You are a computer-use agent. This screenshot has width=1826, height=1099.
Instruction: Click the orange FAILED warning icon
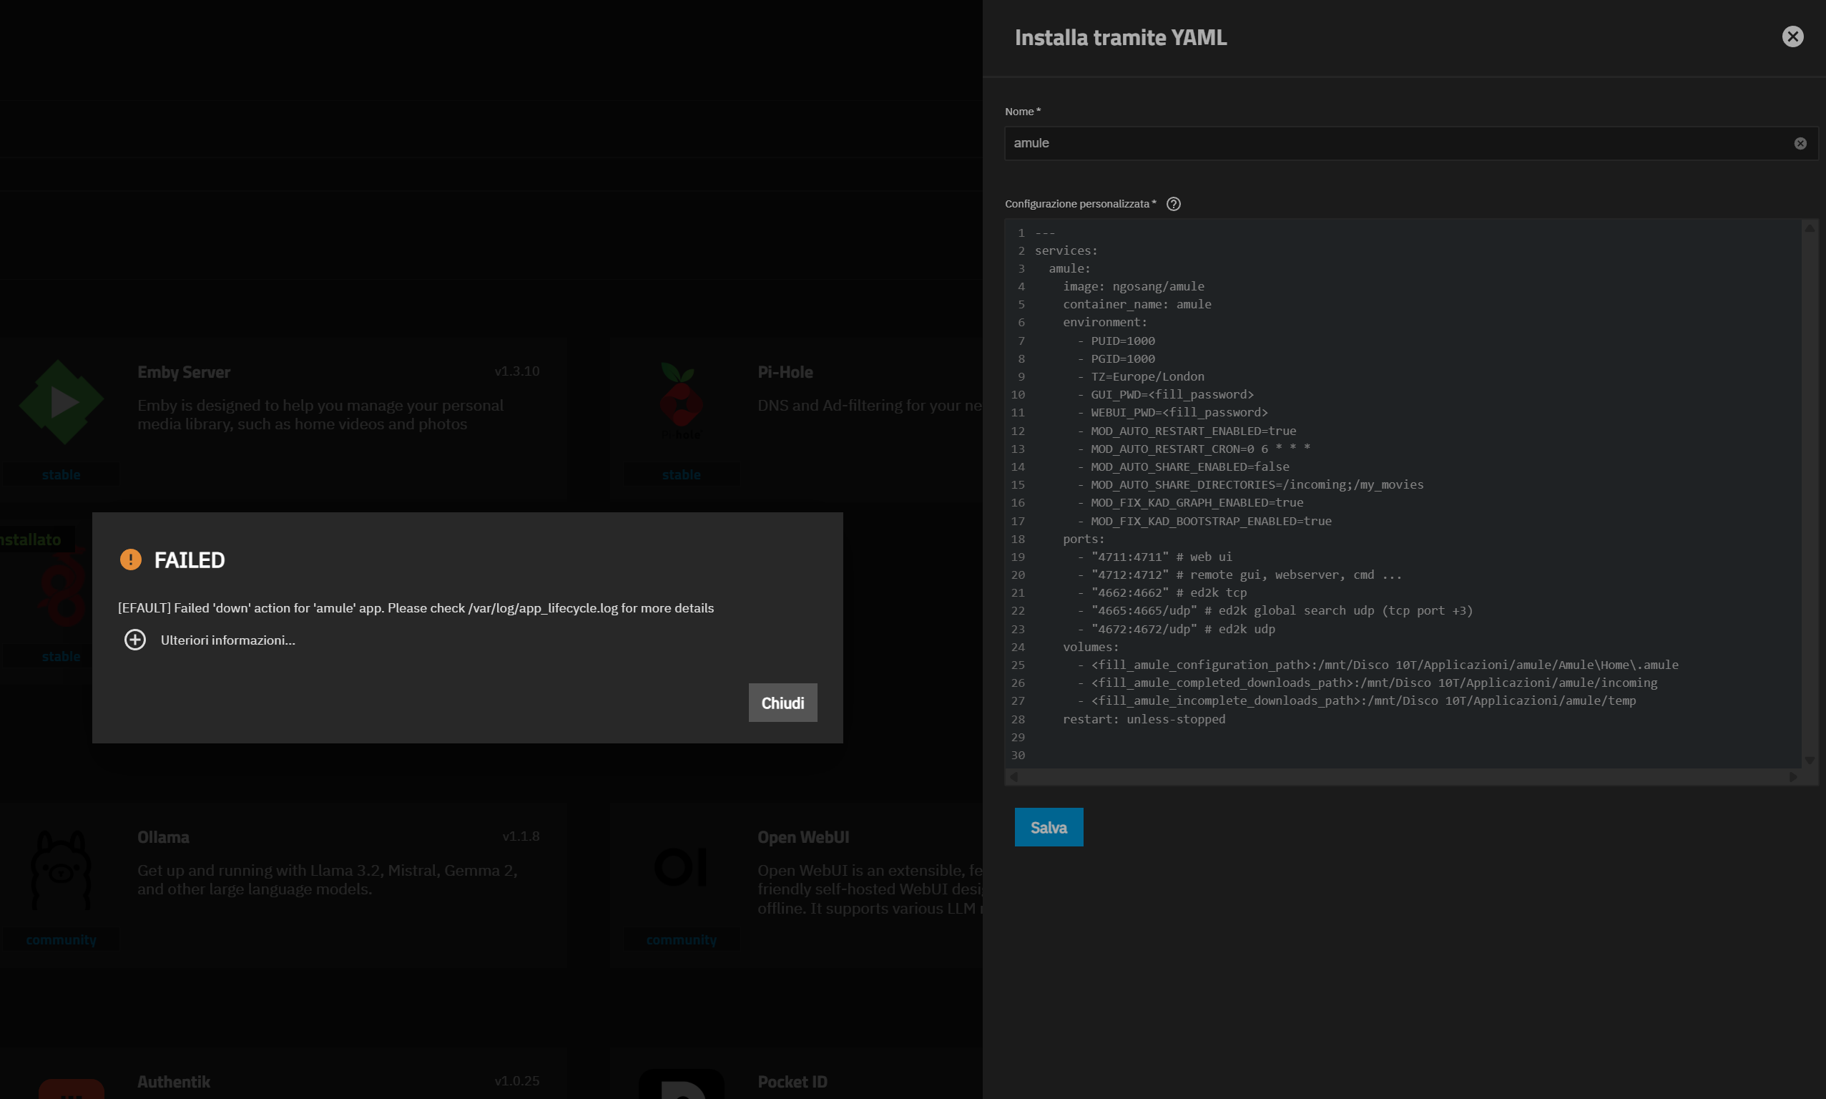click(131, 559)
